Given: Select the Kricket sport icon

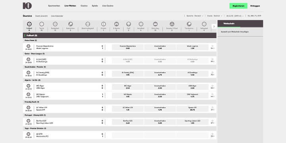Looking at the screenshot, I should click(x=103, y=24).
